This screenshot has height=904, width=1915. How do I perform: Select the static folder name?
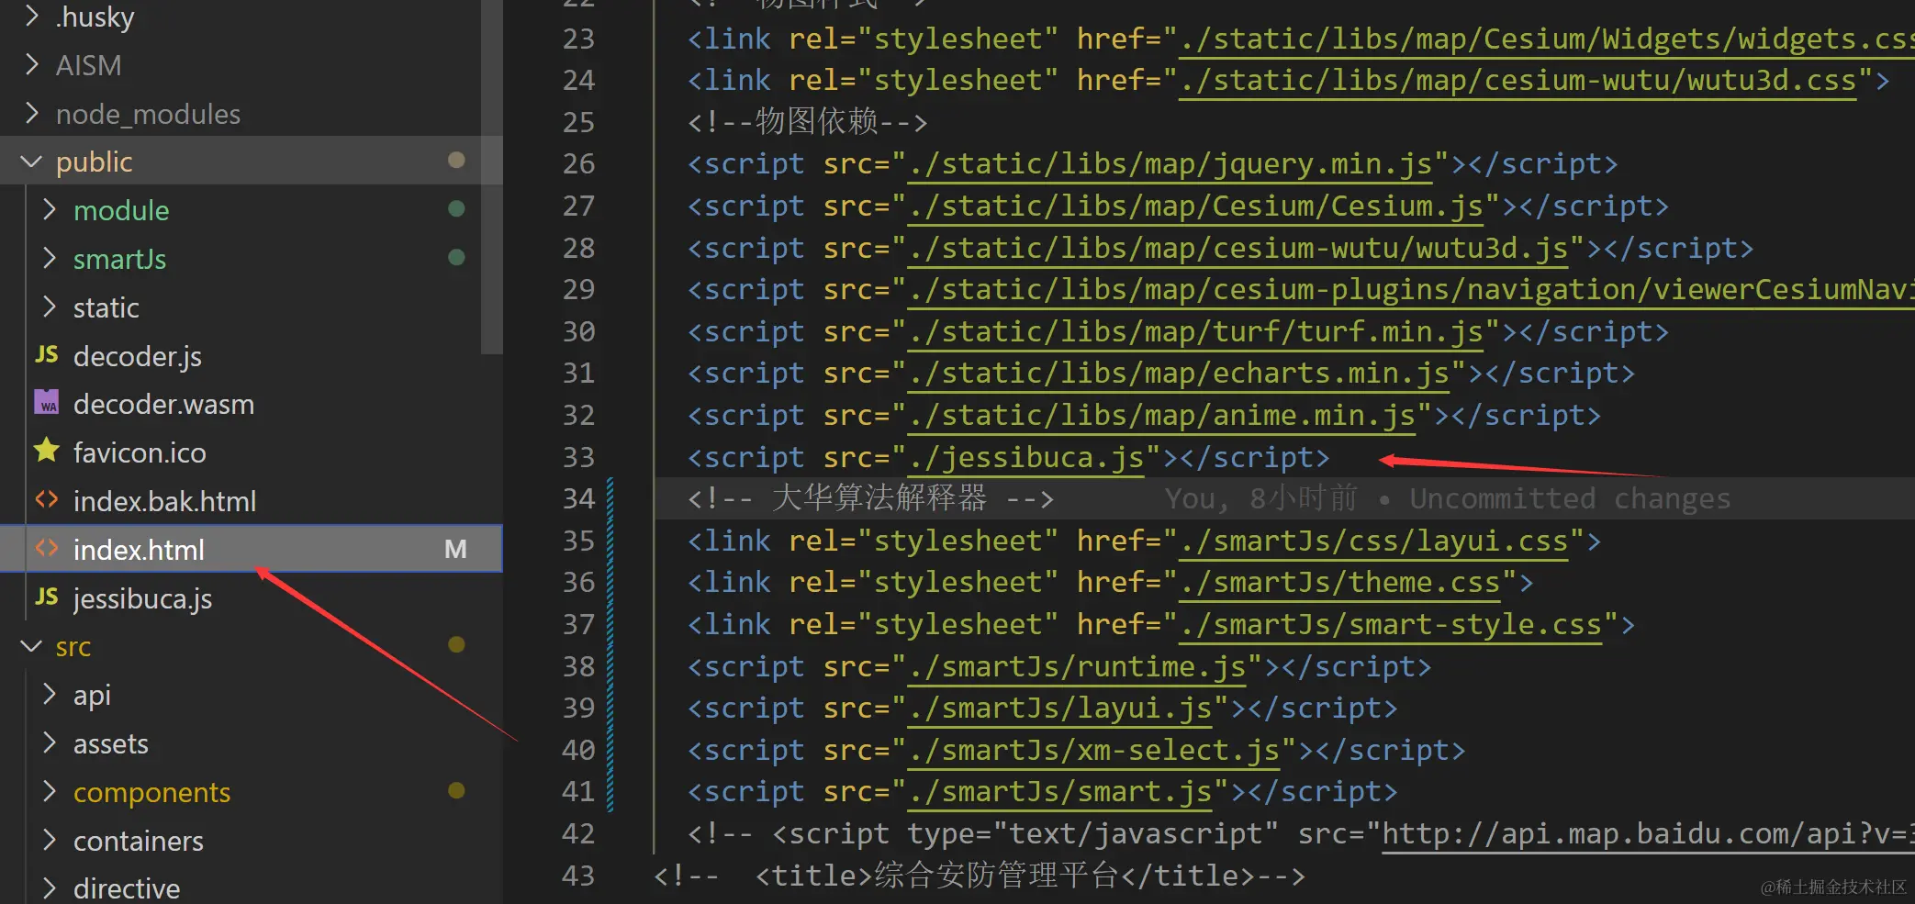[106, 307]
